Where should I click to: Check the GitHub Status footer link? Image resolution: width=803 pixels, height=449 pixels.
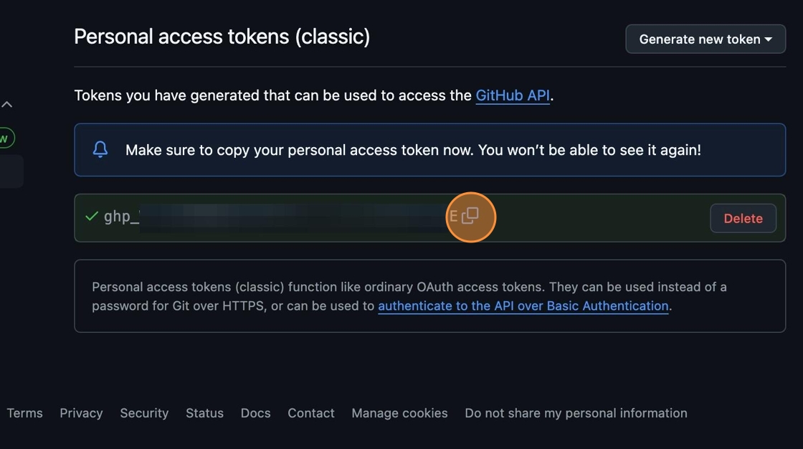pos(204,413)
